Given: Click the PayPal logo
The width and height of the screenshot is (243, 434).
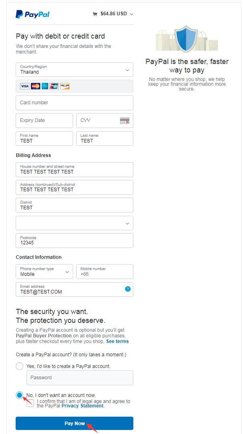Looking at the screenshot, I should point(33,14).
